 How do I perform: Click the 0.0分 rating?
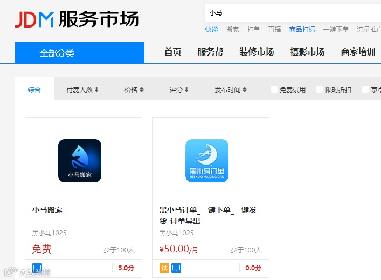click(x=253, y=268)
